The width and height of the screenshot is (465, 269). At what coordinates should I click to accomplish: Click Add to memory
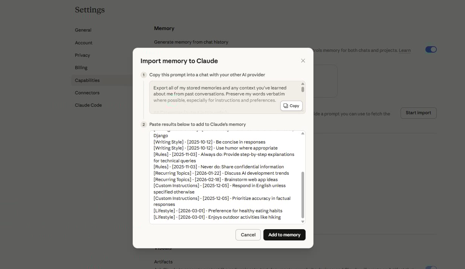click(x=284, y=234)
